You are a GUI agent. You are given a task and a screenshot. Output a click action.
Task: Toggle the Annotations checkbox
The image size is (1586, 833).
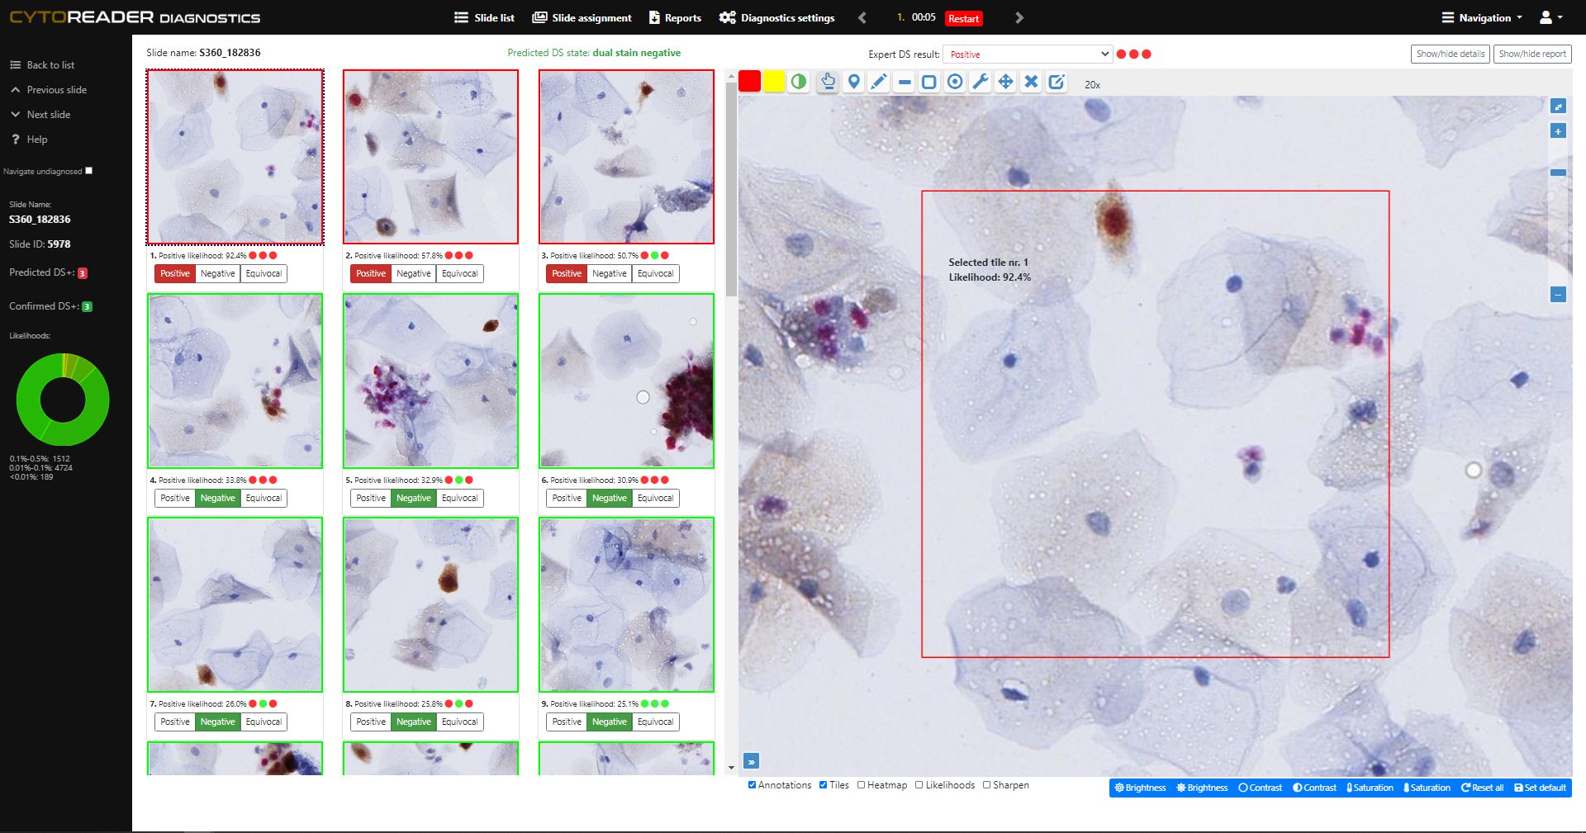pyautogui.click(x=752, y=785)
